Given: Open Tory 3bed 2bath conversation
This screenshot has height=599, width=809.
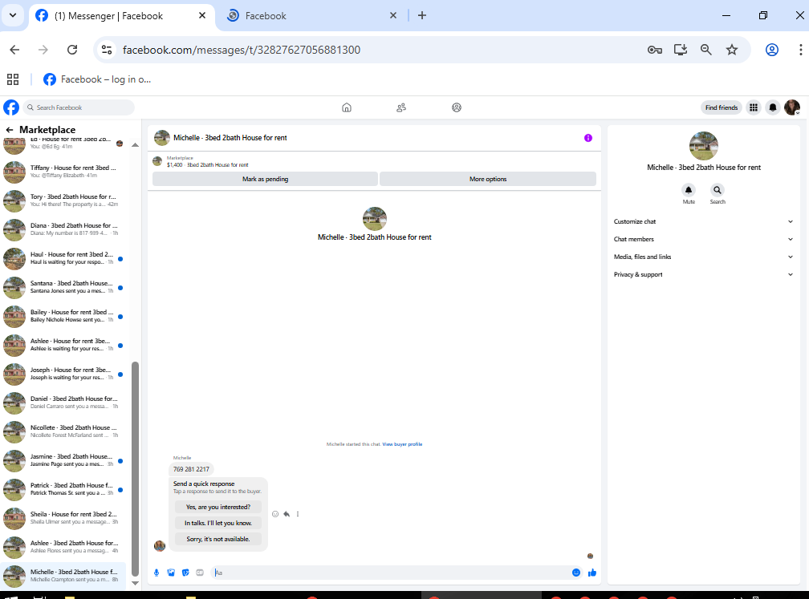Looking at the screenshot, I should (63, 200).
